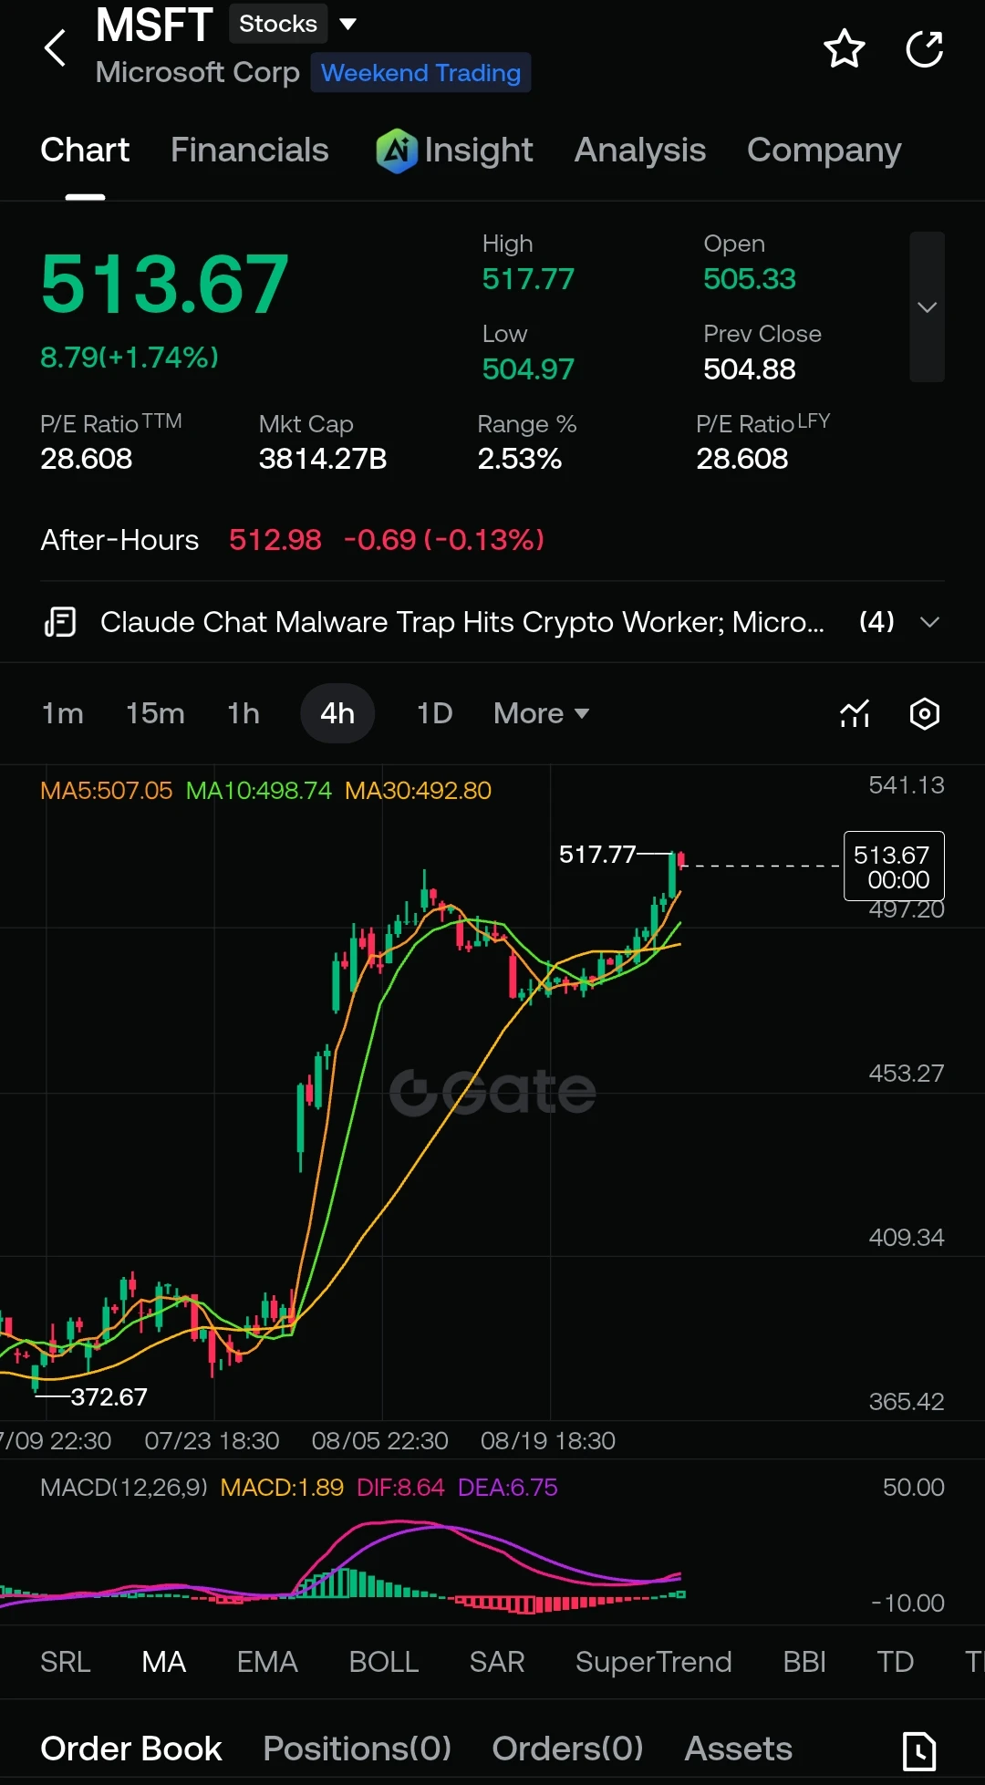The width and height of the screenshot is (985, 1785).
Task: Tap the Range % value 2.53%
Action: click(520, 459)
